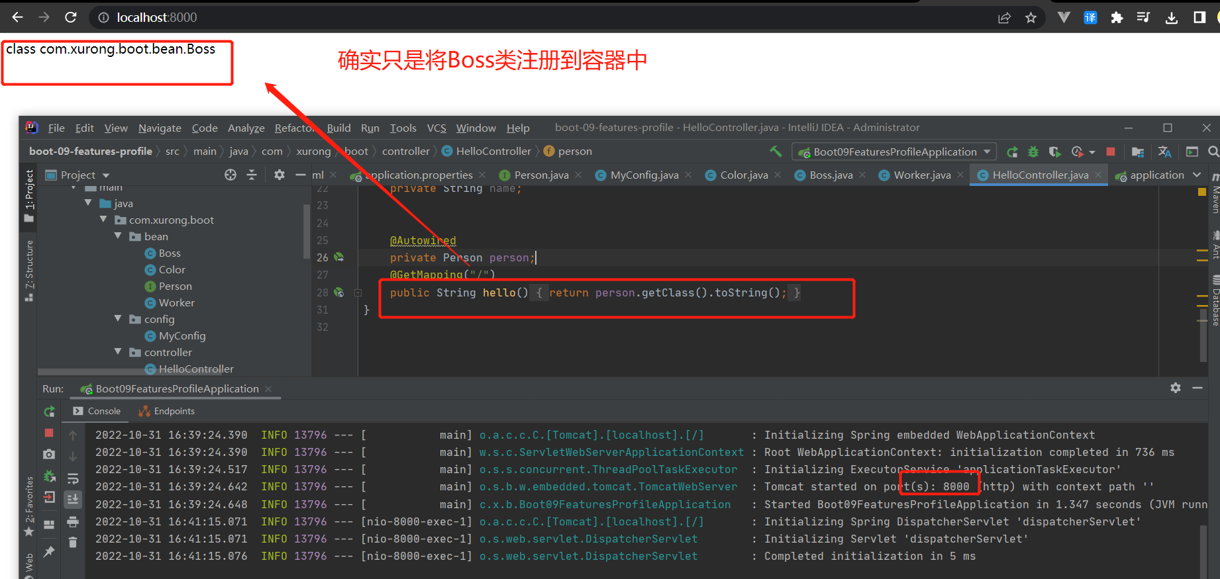Toggle soft-wrap in the console

(73, 478)
